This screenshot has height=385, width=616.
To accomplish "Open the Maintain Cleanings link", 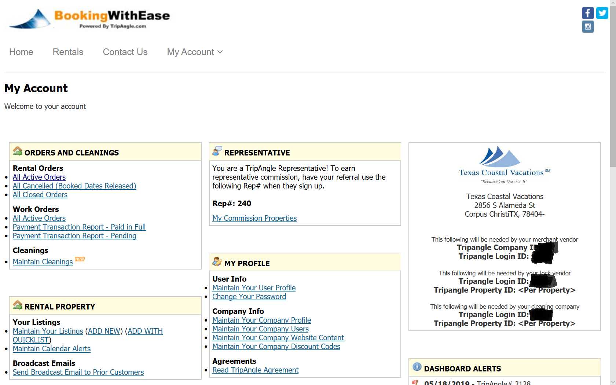I will coord(43,262).
